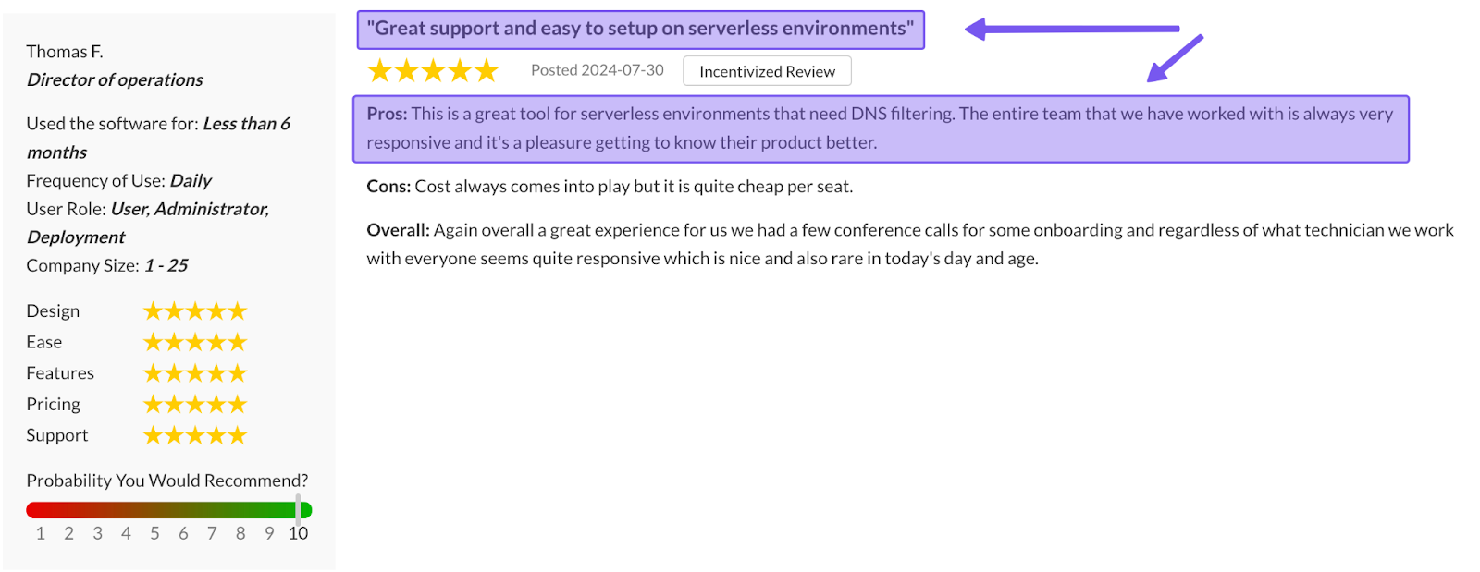Click the Posted 2024-07-30 date

(x=597, y=70)
